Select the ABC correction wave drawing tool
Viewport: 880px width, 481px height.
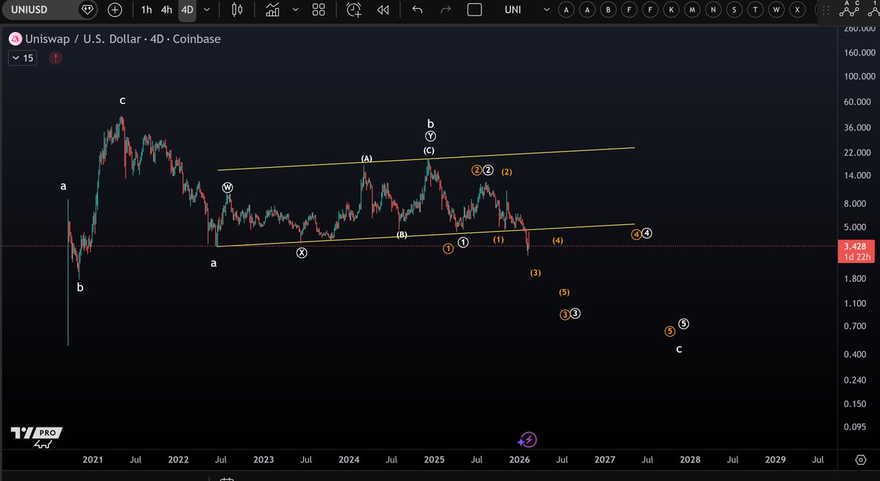(848, 8)
